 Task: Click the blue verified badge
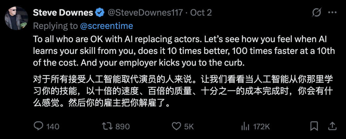(100, 13)
